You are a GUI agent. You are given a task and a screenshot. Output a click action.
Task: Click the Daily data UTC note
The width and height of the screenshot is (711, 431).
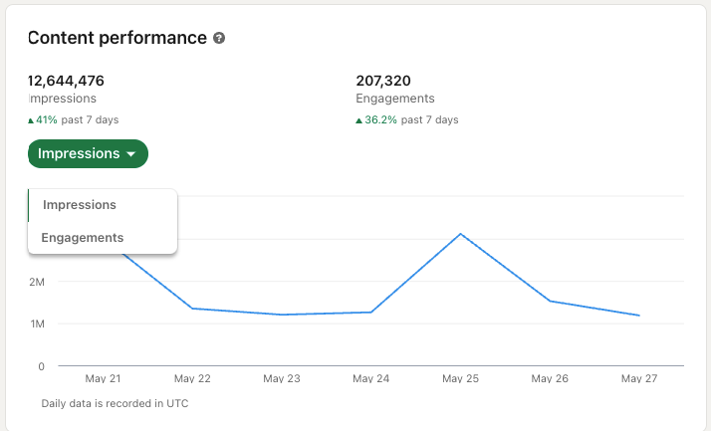[x=115, y=403]
